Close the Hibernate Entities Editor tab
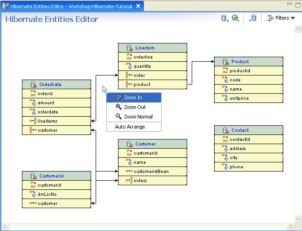 [138, 6]
